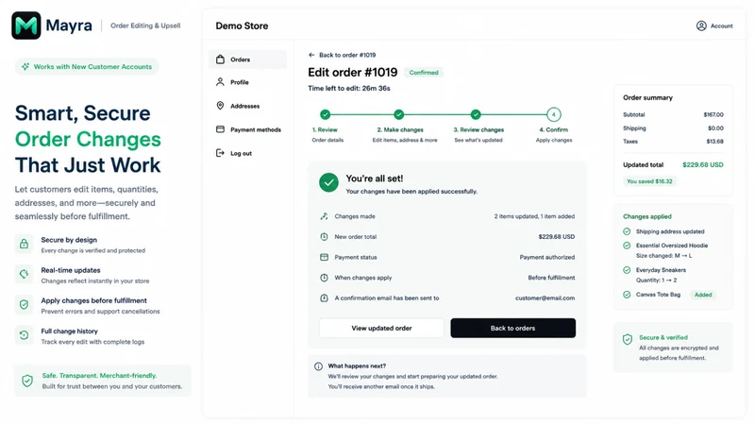
Task: Select the Orders bag icon
Action: click(220, 59)
